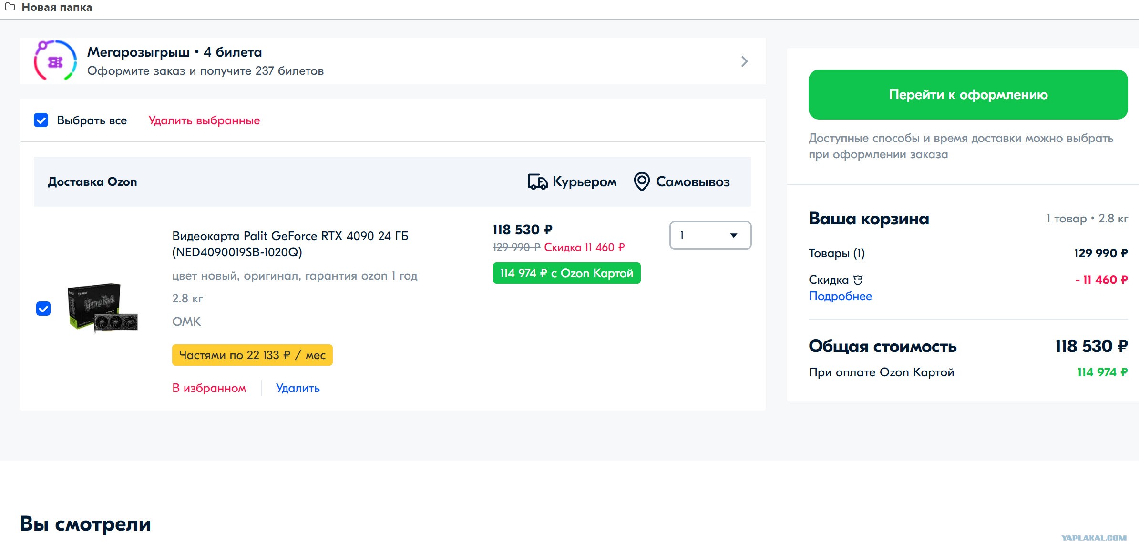Uncheck the Palit RTX 4090 item checkbox
The height and width of the screenshot is (552, 1139).
[43, 309]
